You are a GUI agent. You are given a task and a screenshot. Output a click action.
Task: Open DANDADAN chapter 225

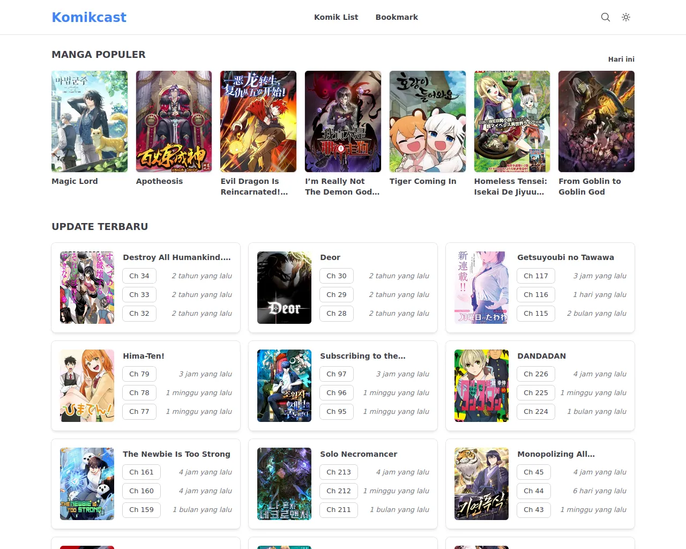[536, 393]
